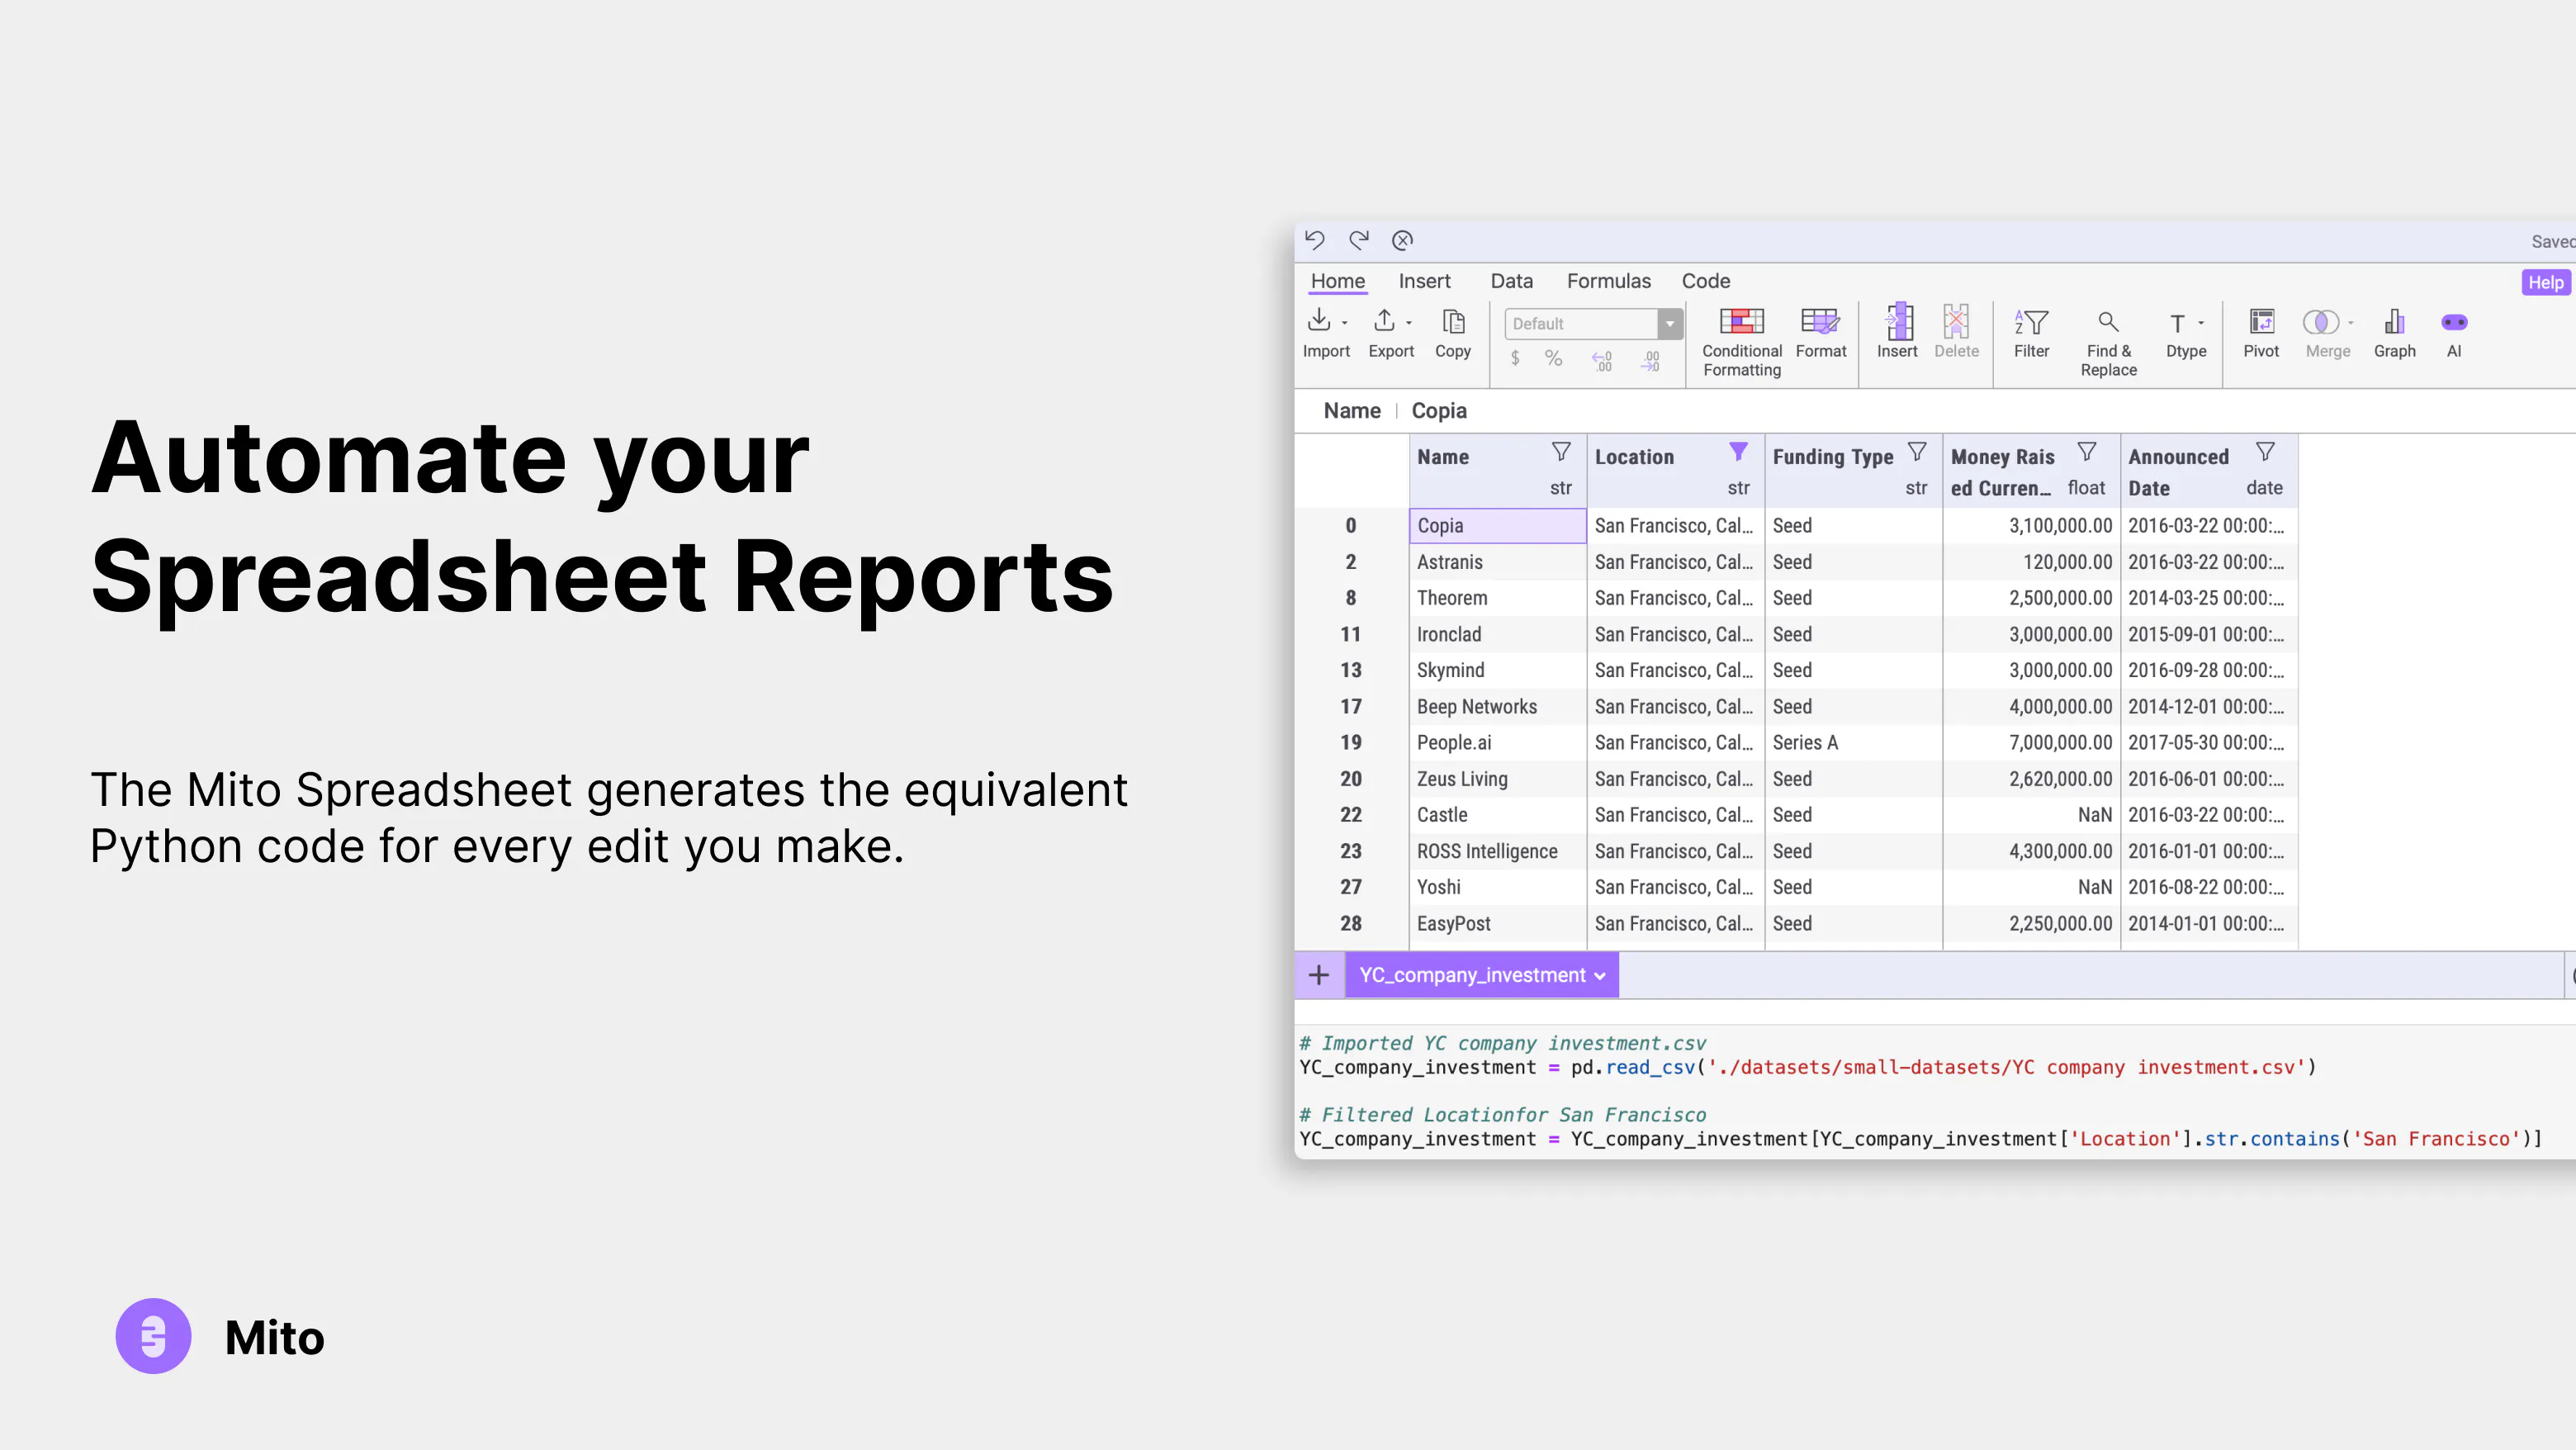The width and height of the screenshot is (2576, 1450).
Task: Apply the percent number format
Action: 1553,358
